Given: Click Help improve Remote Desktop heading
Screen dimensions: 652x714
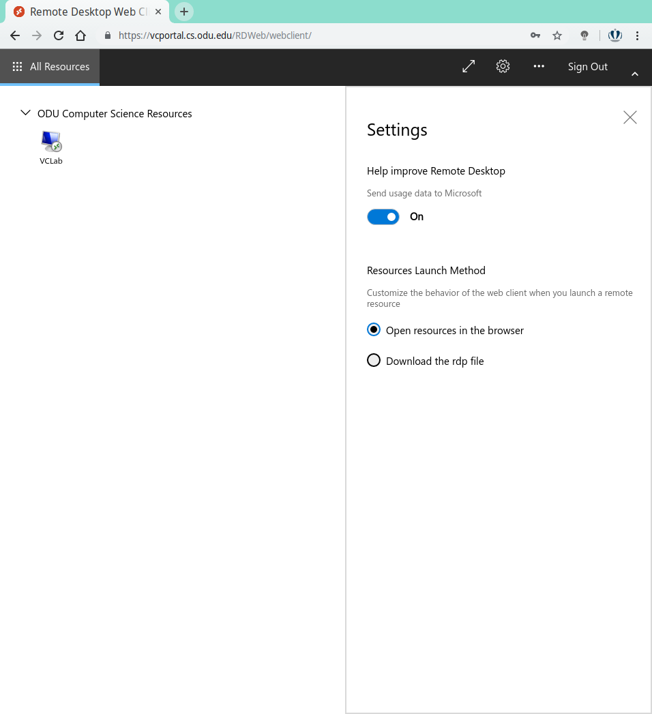Looking at the screenshot, I should [436, 171].
